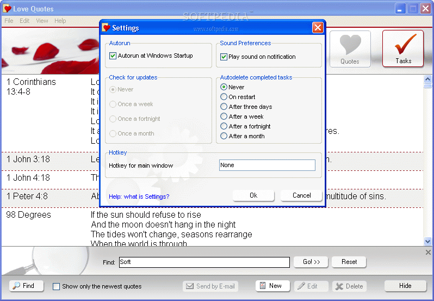The width and height of the screenshot is (434, 301).
Task: Close the find bar with X
Action: pos(428,252)
